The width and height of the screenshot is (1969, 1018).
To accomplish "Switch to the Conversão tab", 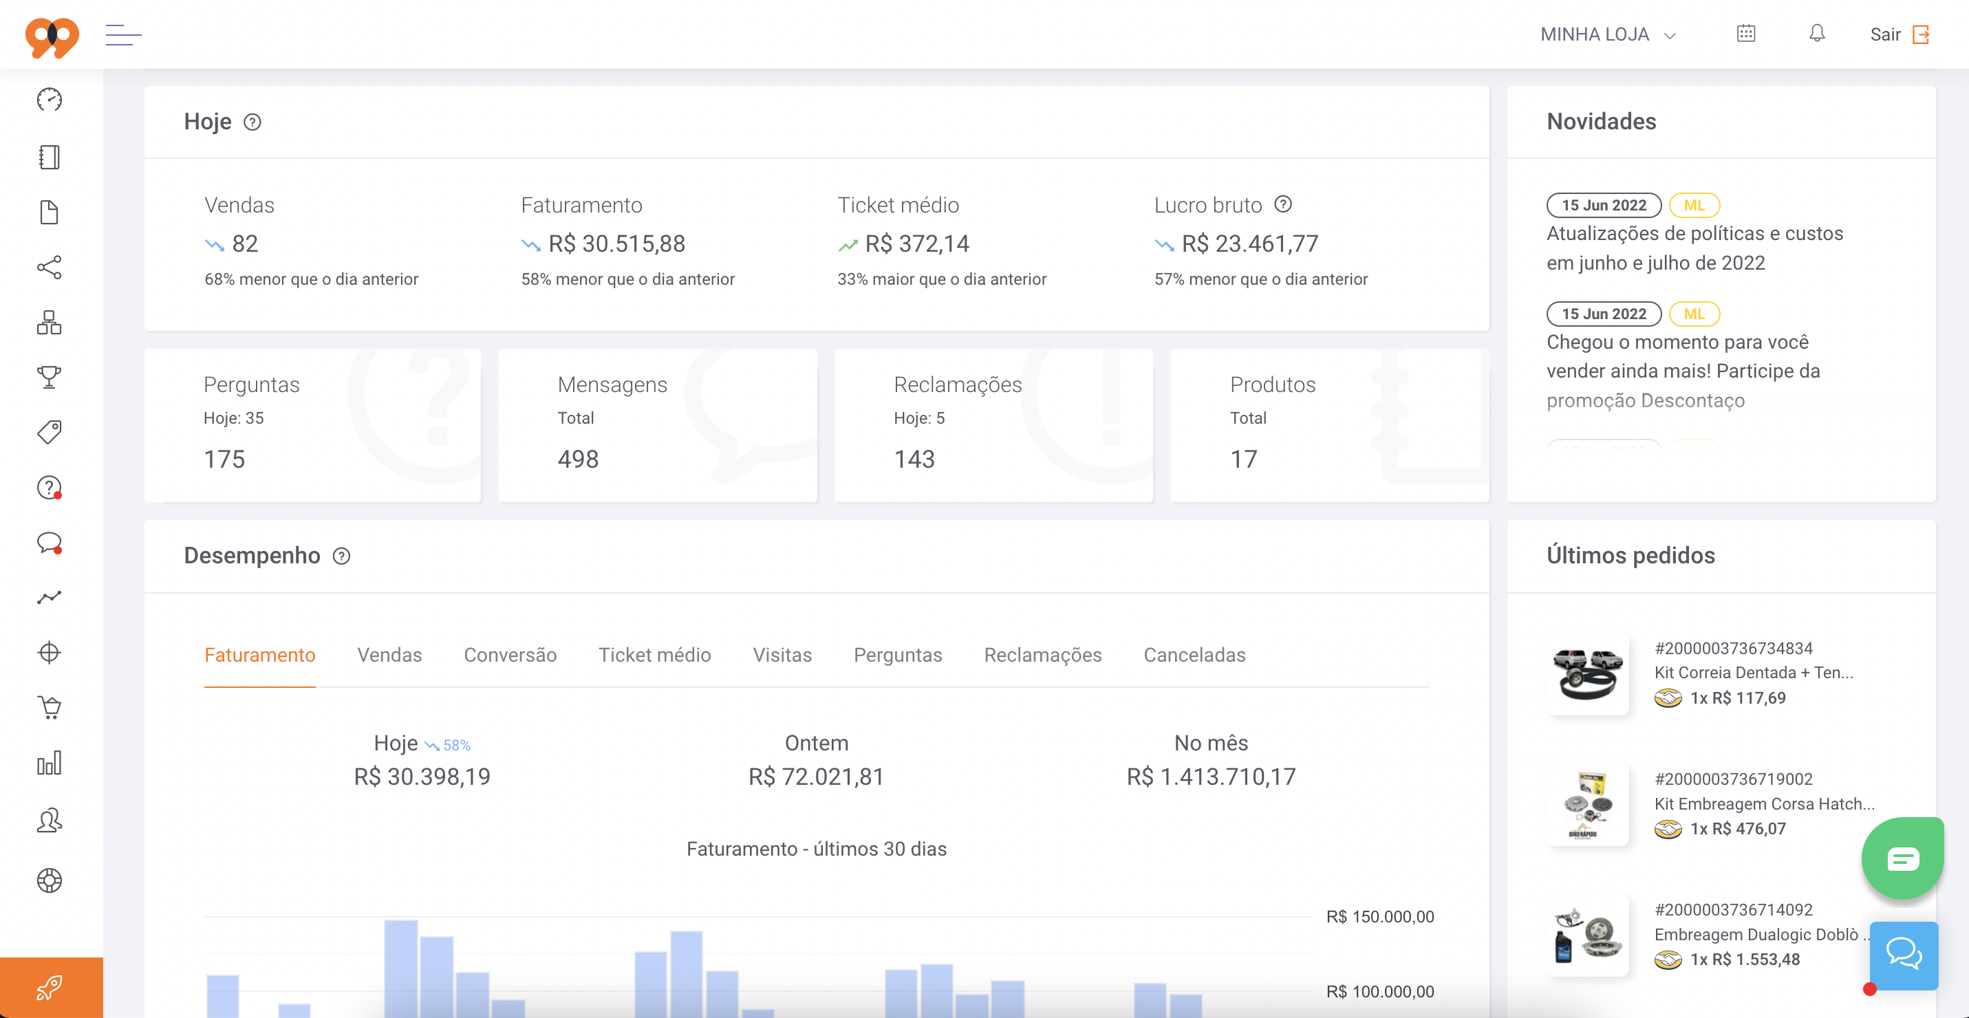I will [510, 655].
